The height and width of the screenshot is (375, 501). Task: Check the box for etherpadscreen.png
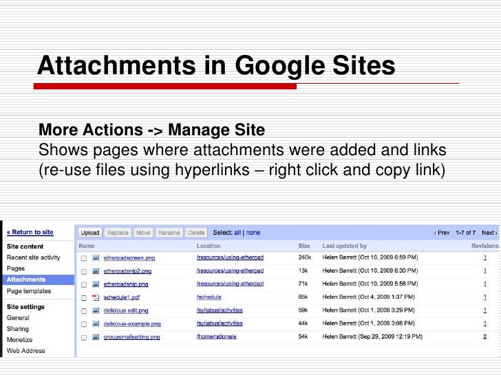click(84, 258)
